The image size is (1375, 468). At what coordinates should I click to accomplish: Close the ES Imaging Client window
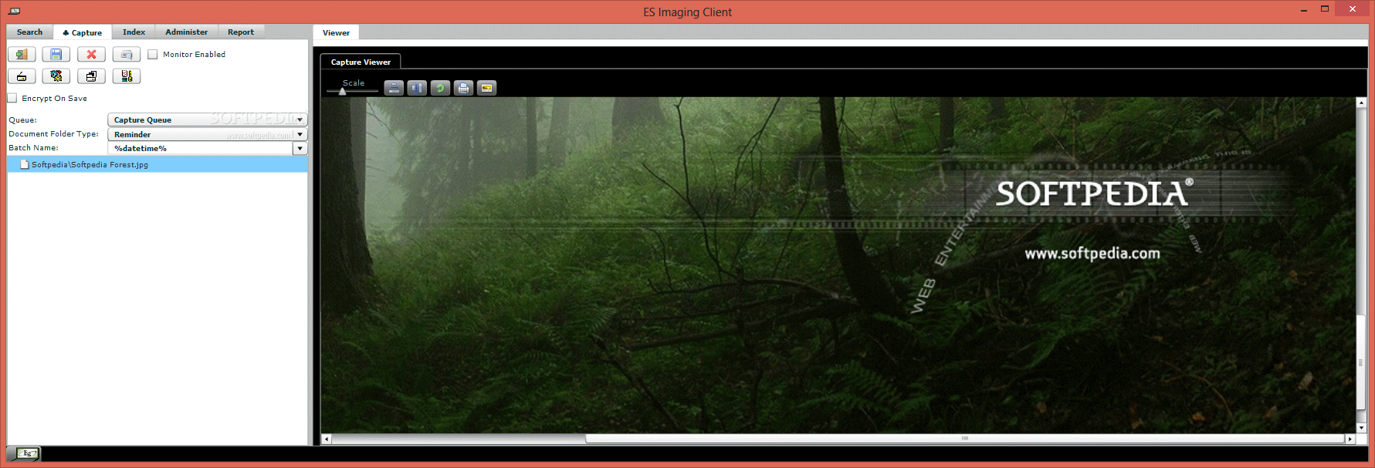(1352, 9)
